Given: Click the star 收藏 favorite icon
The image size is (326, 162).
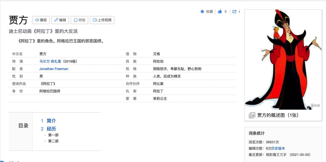Looking at the screenshot, I should 202,12.
